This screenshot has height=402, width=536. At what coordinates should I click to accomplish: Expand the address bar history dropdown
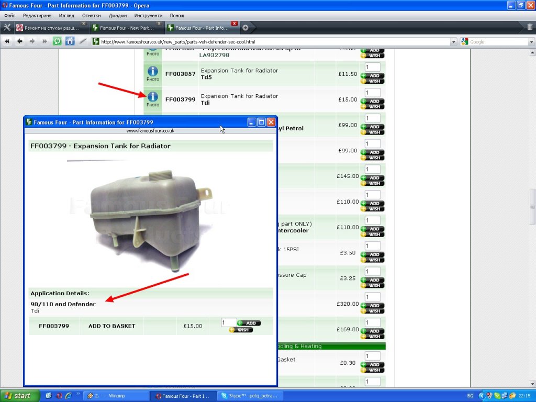pos(453,42)
